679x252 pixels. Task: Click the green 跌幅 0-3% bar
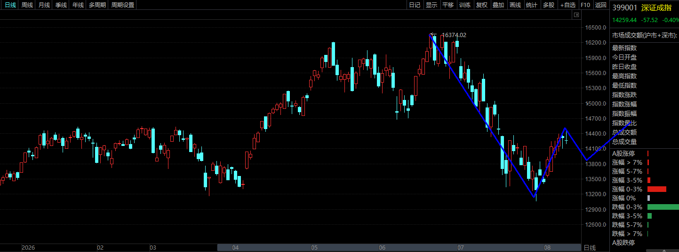coord(663,207)
